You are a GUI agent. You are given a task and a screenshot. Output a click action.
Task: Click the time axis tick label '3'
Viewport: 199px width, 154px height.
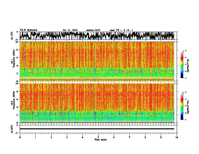67,137
